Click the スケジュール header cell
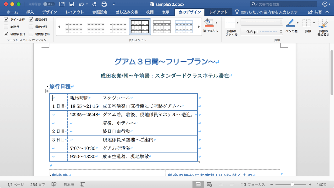Viewport: 334px width, 188px height. click(x=149, y=98)
